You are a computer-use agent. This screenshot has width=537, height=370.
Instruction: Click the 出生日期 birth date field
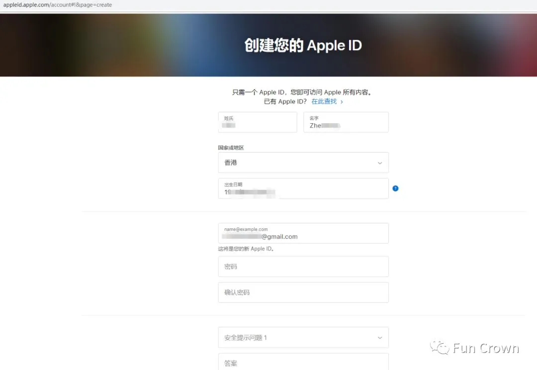pos(303,188)
